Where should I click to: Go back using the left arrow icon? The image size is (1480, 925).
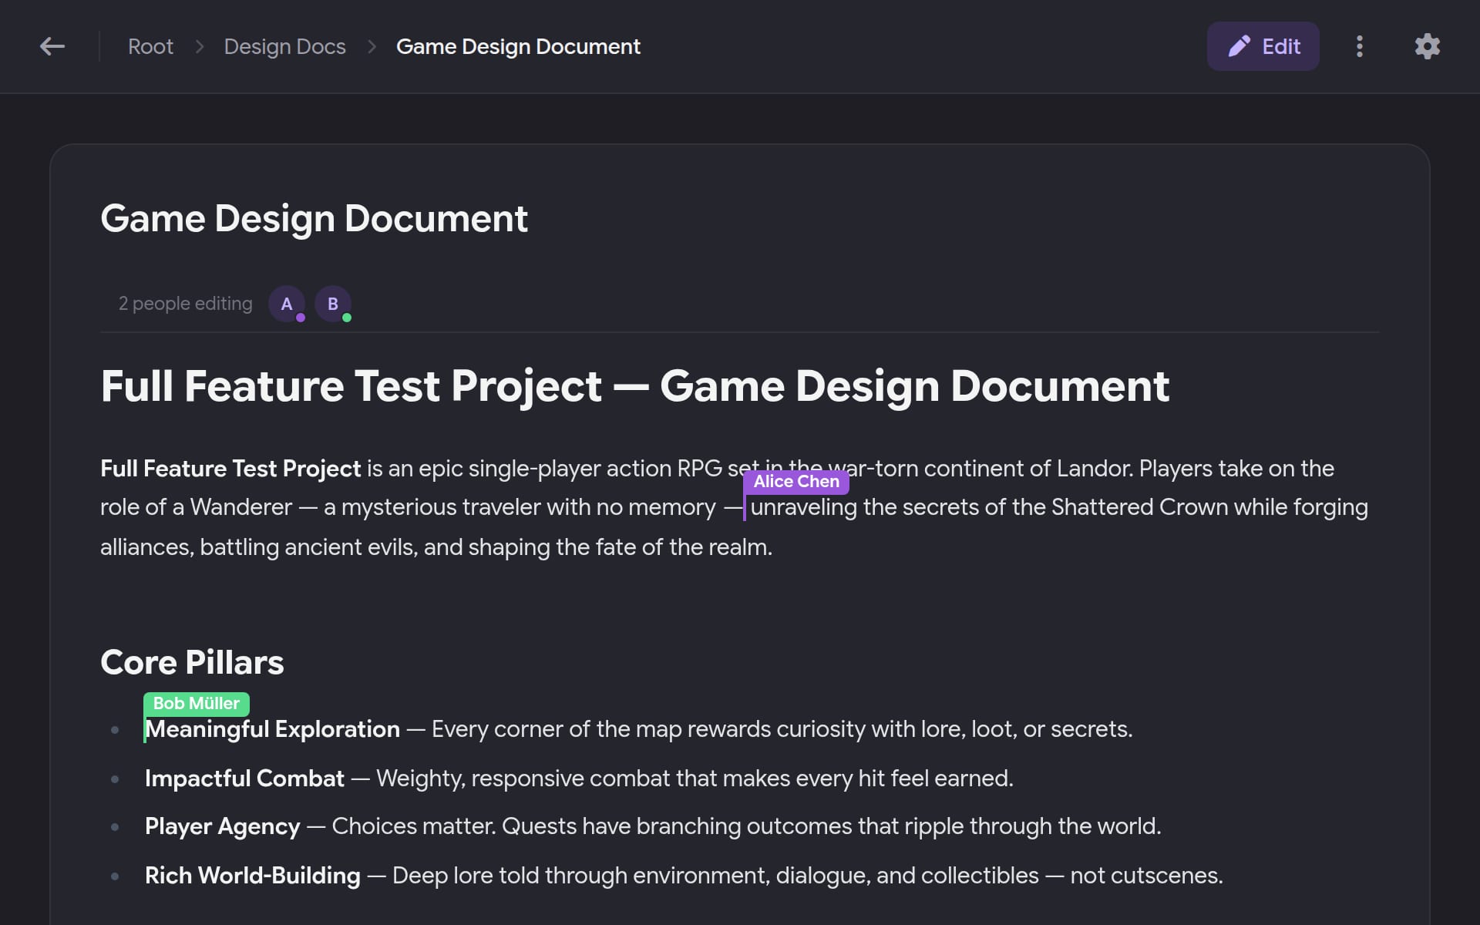click(x=52, y=46)
